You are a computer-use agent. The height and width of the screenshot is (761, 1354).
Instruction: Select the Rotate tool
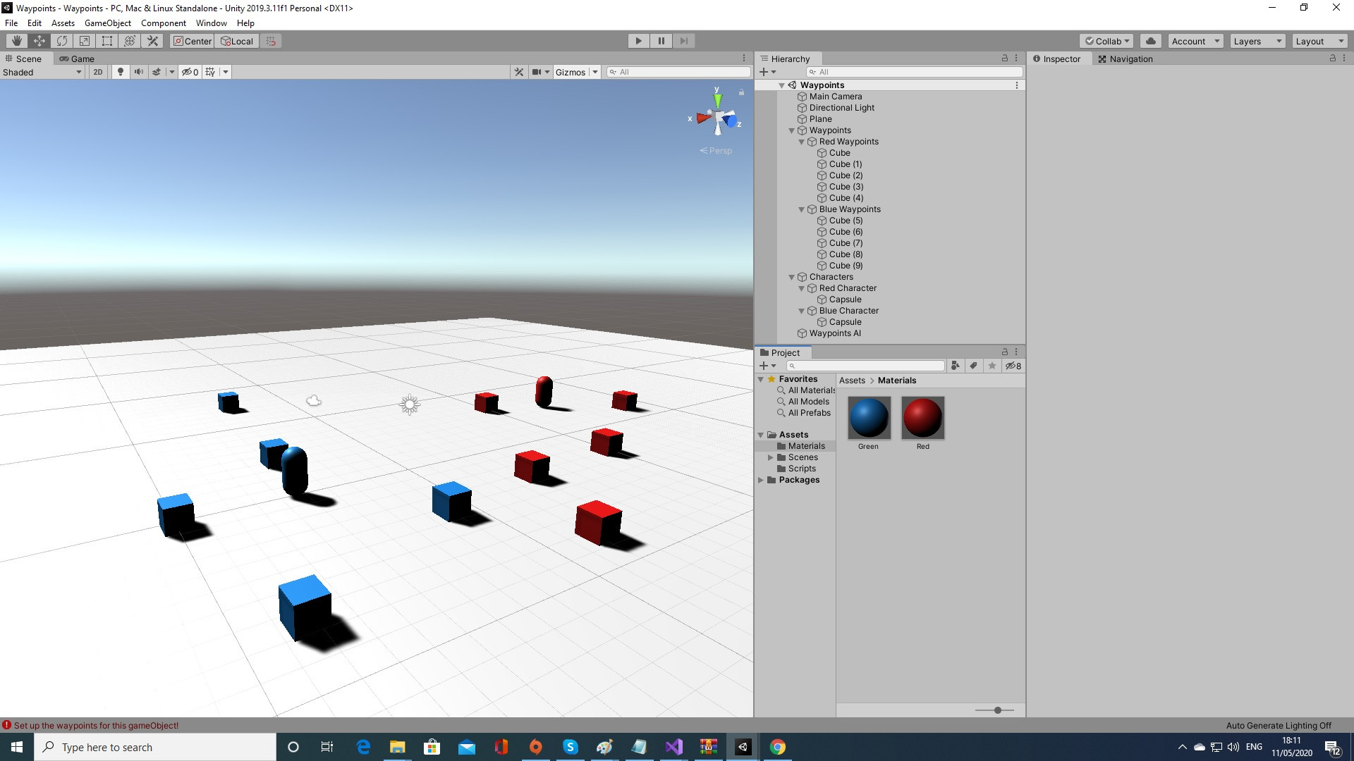62,41
